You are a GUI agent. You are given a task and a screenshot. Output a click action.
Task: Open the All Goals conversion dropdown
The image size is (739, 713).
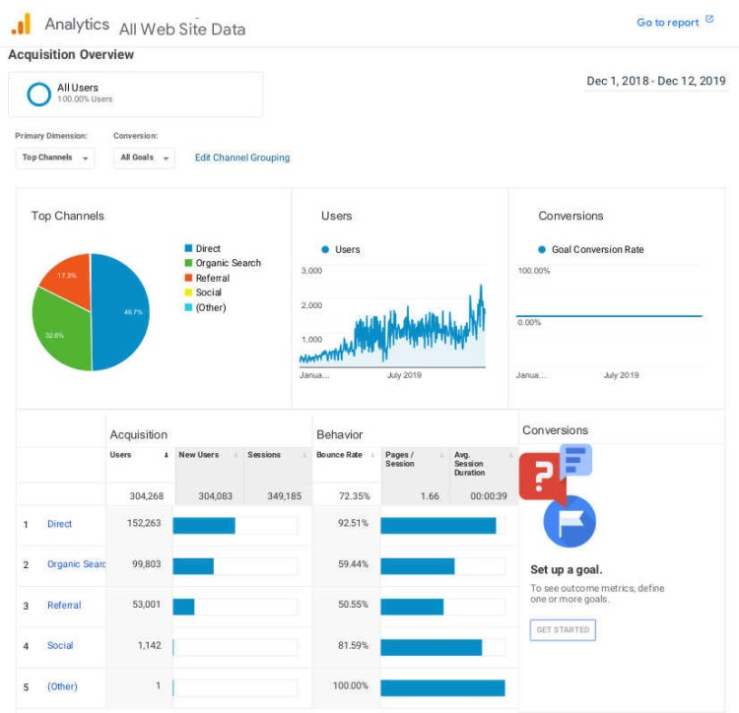(144, 158)
